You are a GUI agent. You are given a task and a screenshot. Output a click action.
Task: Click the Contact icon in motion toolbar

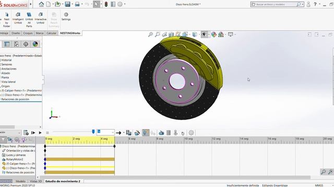coord(175,133)
